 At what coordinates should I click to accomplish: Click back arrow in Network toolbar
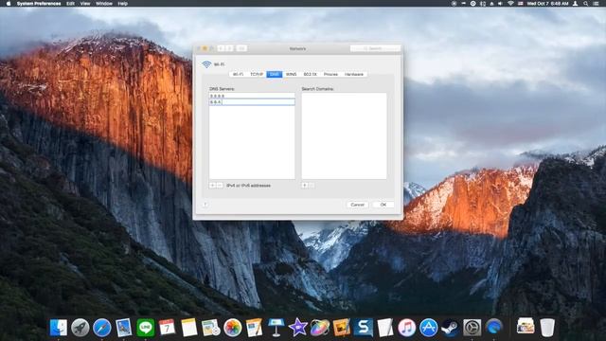[221, 48]
